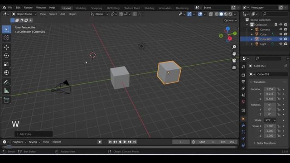Choose the Move tool
The width and height of the screenshot is (290, 163).
point(6,47)
